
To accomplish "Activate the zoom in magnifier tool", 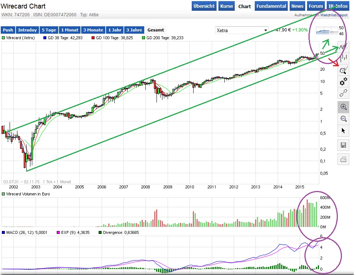I will [343, 107].
